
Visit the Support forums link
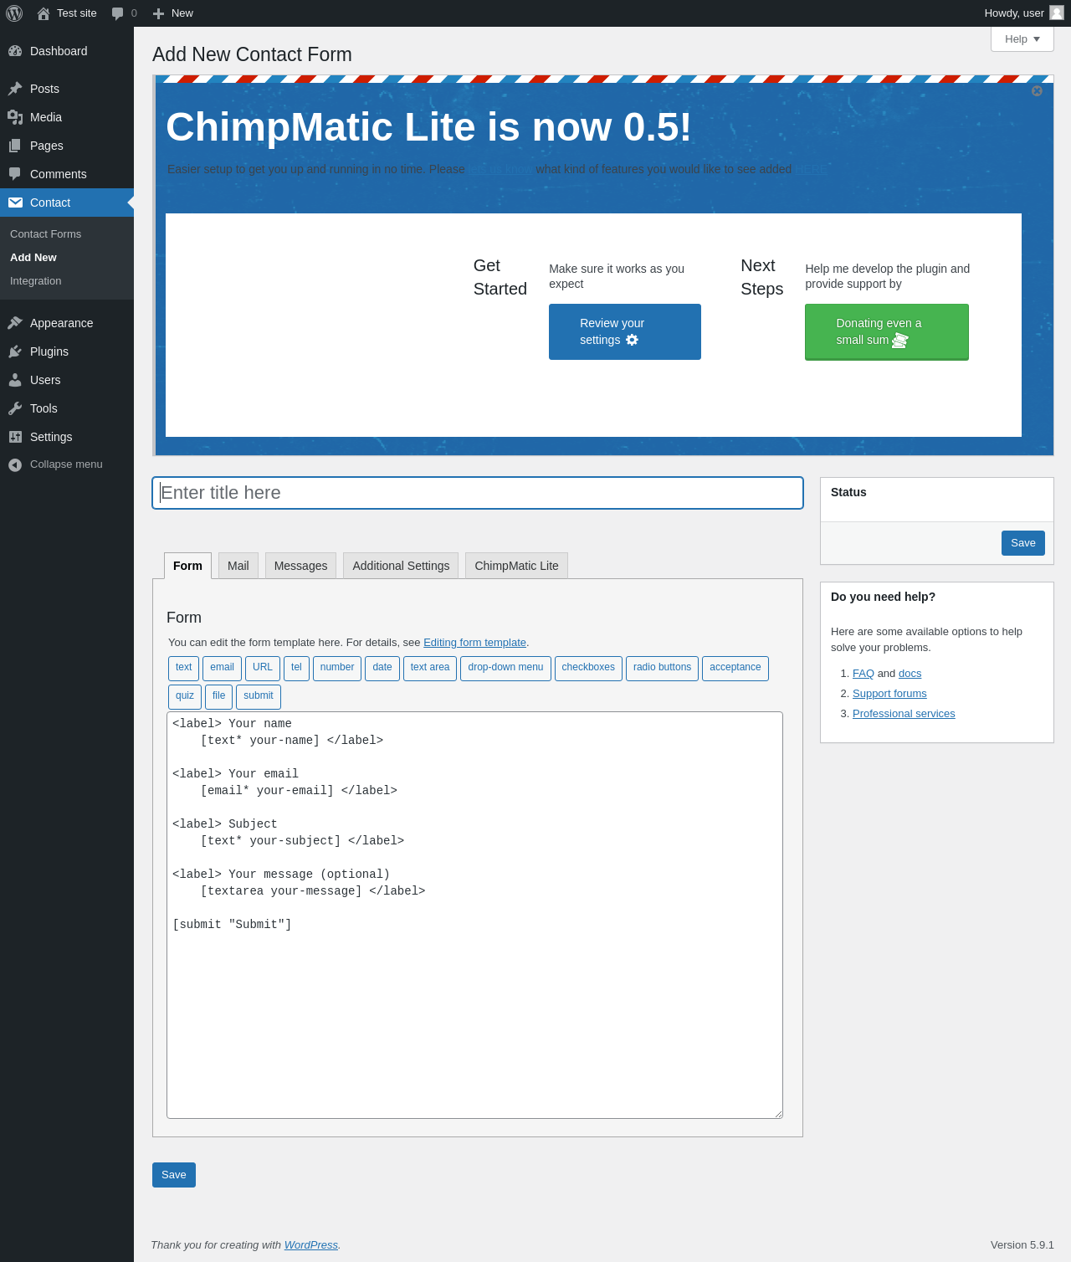(889, 694)
